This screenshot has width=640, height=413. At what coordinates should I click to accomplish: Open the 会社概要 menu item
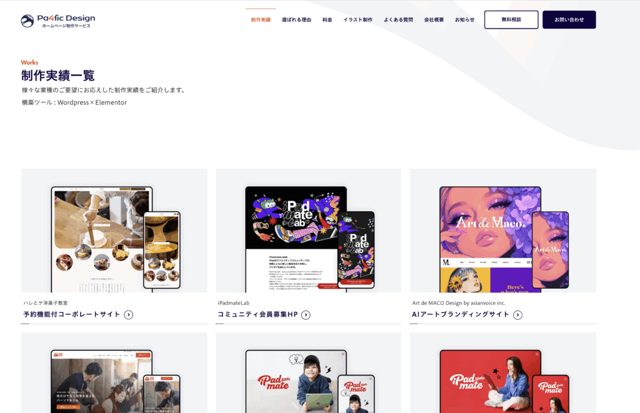(434, 19)
